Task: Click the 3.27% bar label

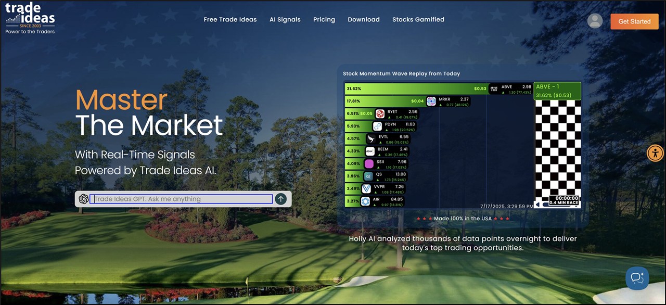Action: click(353, 201)
